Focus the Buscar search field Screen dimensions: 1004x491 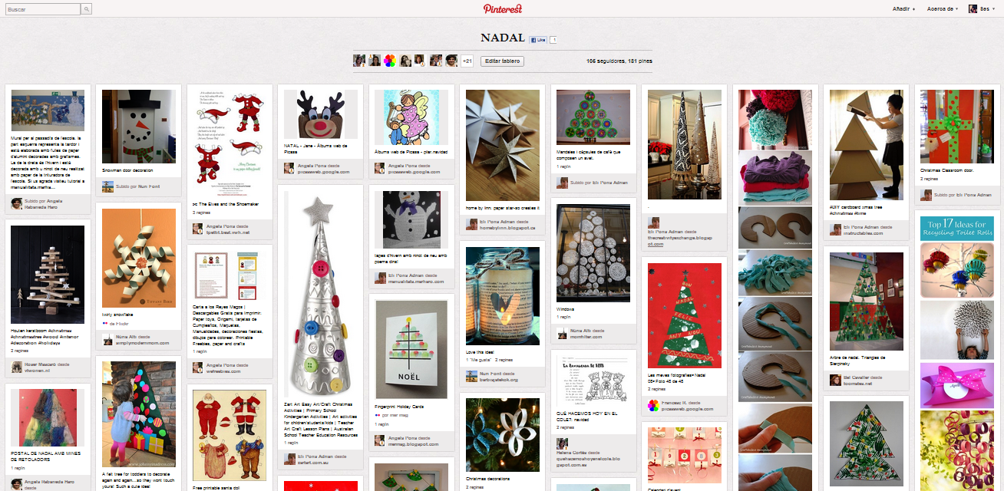pos(42,9)
